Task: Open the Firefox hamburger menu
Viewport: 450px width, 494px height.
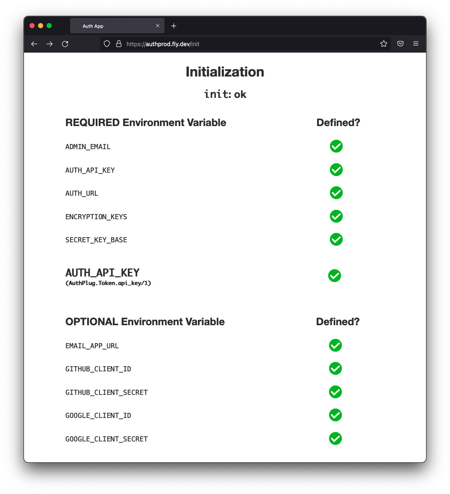Action: tap(415, 44)
